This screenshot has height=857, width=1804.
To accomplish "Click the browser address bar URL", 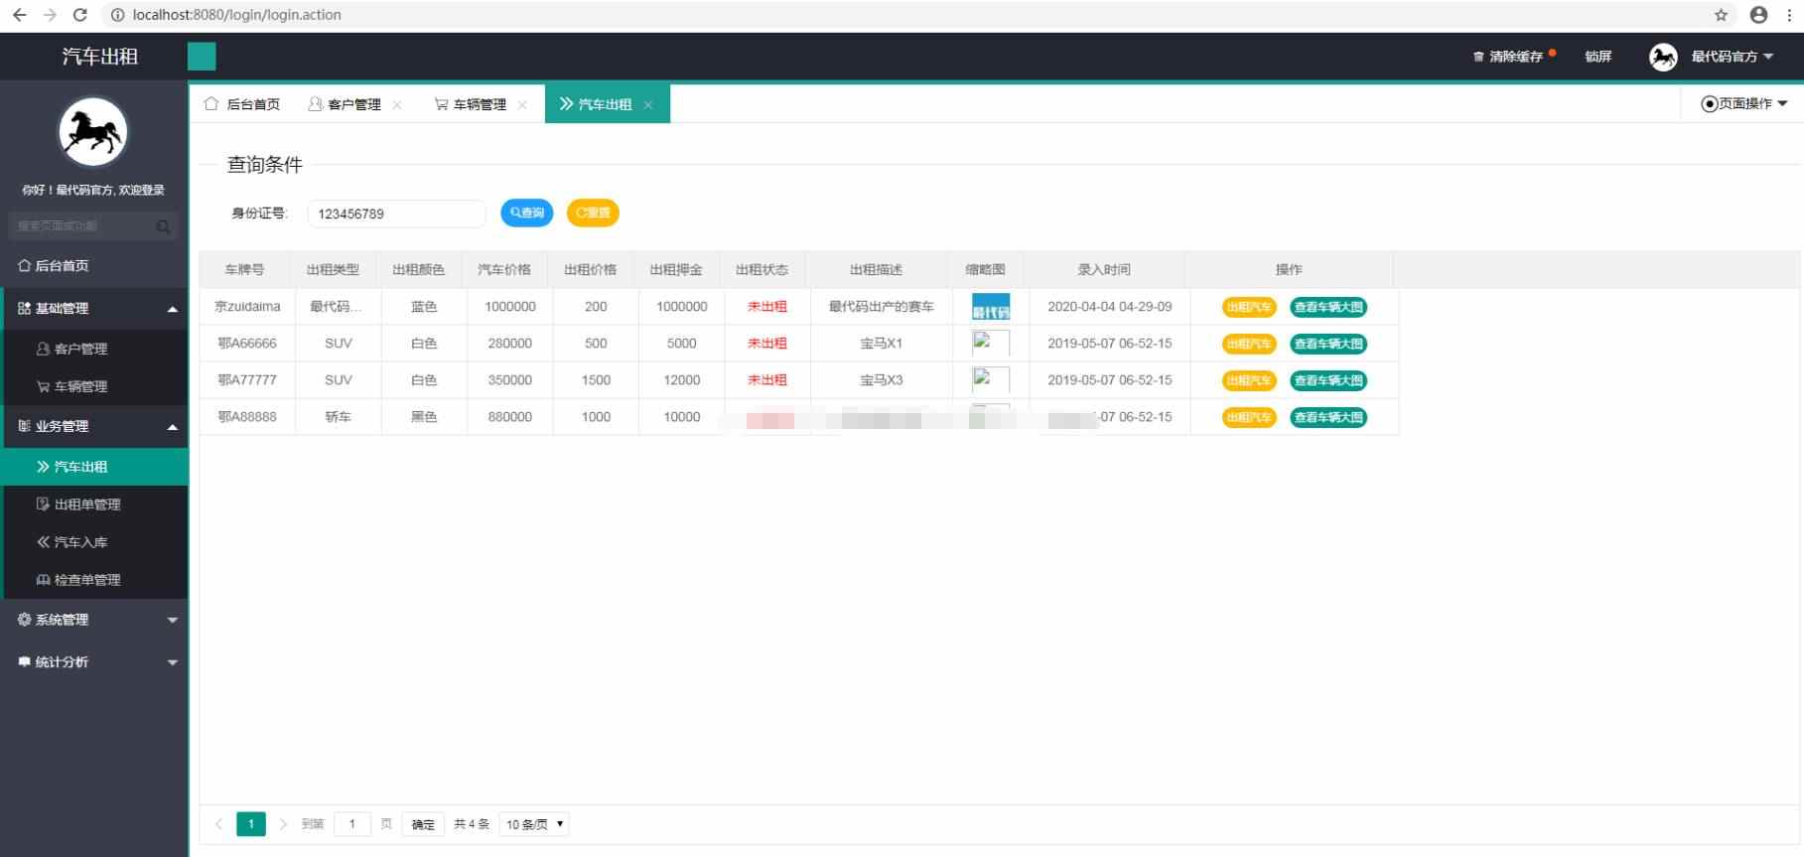I will (x=236, y=15).
